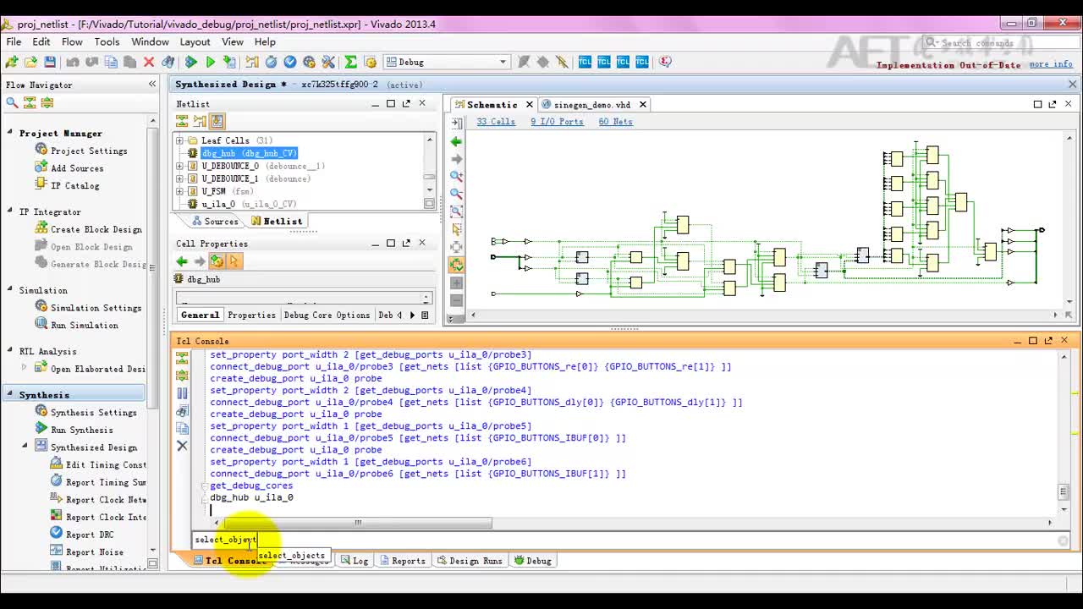
Task: Click the 33 Cells link
Action: pos(496,122)
